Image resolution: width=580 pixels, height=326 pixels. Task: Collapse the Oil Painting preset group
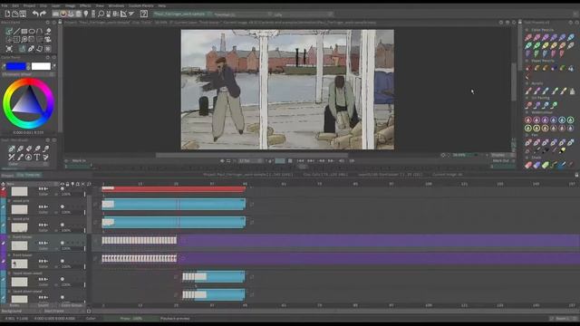(527, 98)
